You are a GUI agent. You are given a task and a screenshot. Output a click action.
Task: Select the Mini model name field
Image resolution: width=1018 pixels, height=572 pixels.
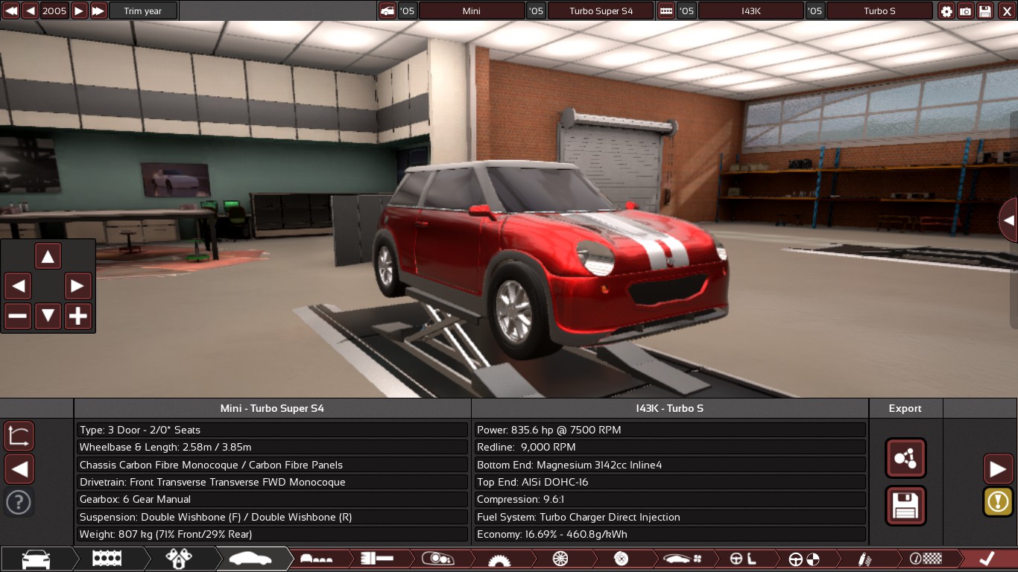tap(472, 10)
